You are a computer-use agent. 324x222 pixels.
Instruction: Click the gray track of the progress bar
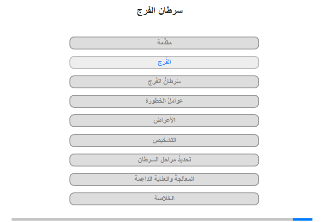152,219
